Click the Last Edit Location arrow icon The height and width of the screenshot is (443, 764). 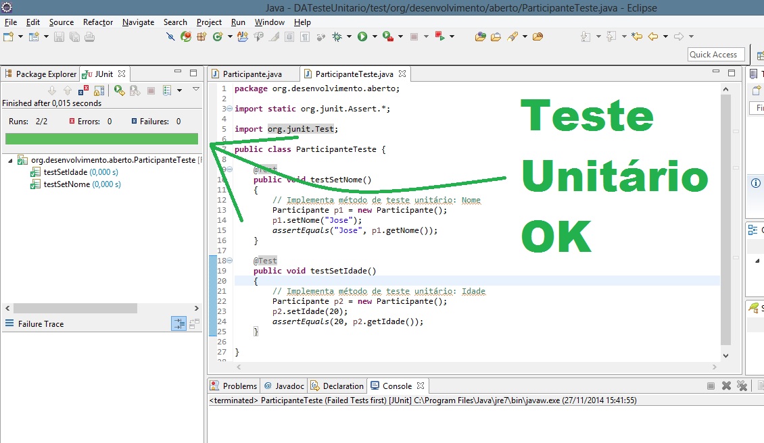pyautogui.click(x=636, y=36)
